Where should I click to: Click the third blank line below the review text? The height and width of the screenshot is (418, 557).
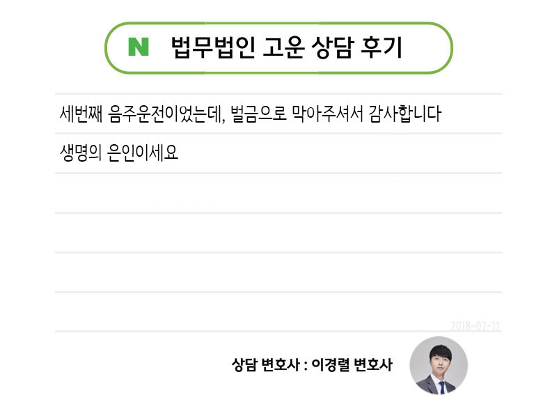(x=278, y=272)
